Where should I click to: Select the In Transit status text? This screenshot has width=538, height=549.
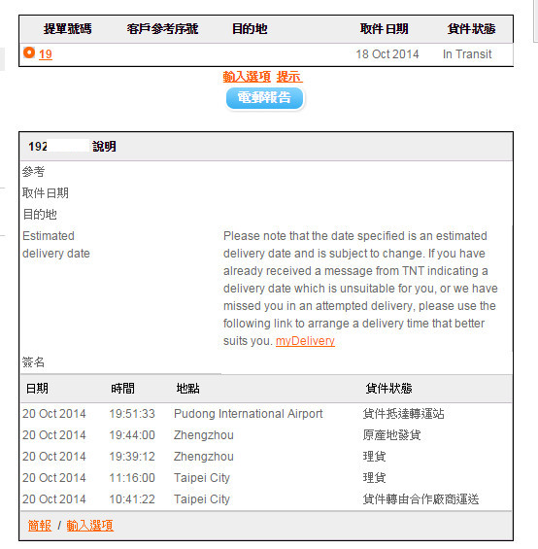pos(467,54)
